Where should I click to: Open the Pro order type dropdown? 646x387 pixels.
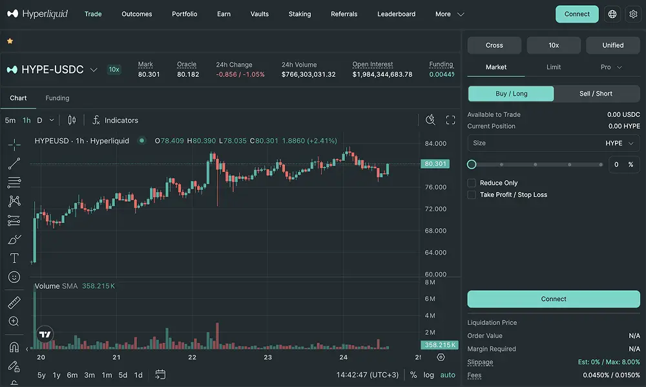(x=611, y=67)
